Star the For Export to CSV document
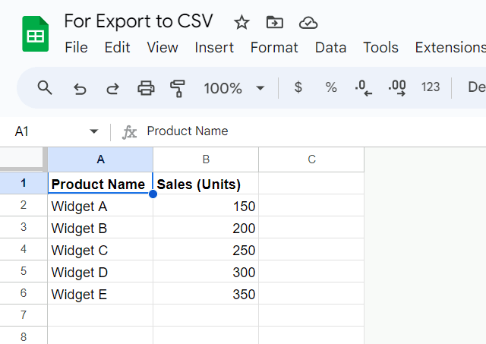The image size is (486, 344). pos(241,22)
